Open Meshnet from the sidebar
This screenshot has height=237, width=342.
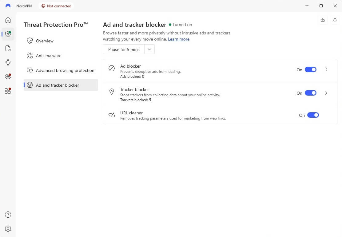tap(8, 62)
